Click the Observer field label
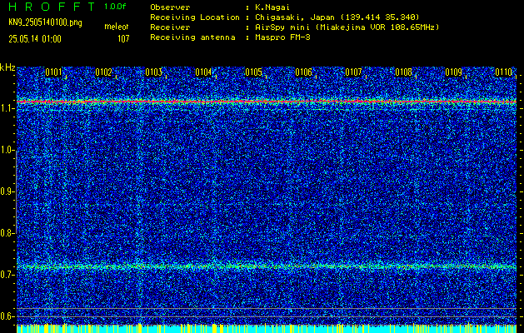The width and height of the screenshot is (524, 333). point(170,7)
